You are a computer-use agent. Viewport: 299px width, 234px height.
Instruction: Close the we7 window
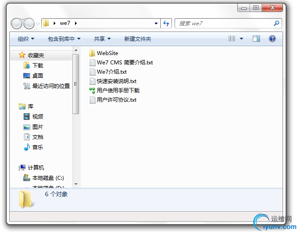[272, 8]
